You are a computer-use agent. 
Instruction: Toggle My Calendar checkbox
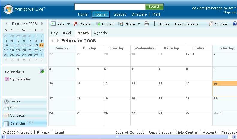pos(7,79)
